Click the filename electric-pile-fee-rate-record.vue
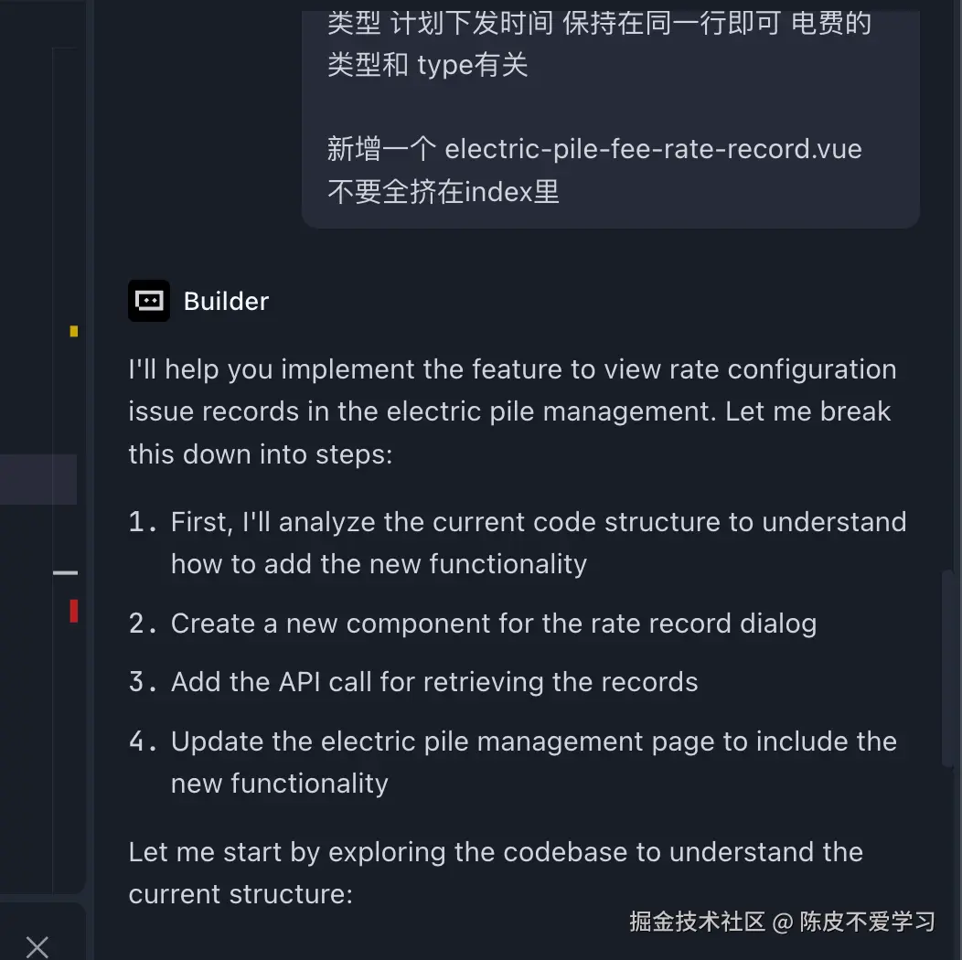Image resolution: width=962 pixels, height=960 pixels. (x=653, y=148)
